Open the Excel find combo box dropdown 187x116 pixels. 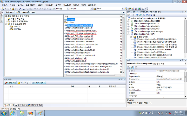click(x=123, y=9)
